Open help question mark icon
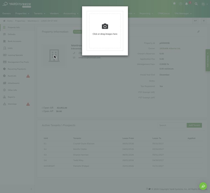This screenshot has width=210, height=193. coord(181,4)
